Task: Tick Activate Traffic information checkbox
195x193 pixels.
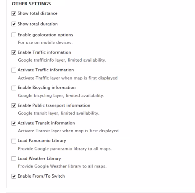Action: [14, 70]
